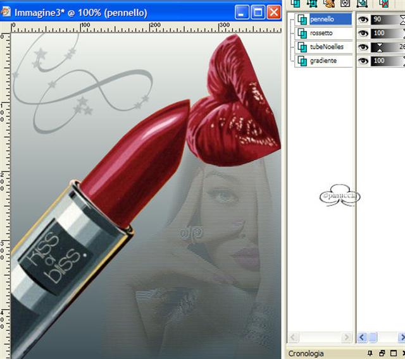
Task: Click the Immagine3 window title bar text
Action: (x=81, y=13)
